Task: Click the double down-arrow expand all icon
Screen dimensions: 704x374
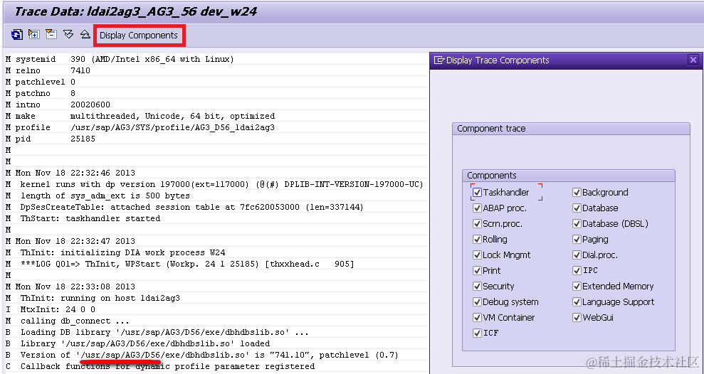Action: (x=68, y=35)
